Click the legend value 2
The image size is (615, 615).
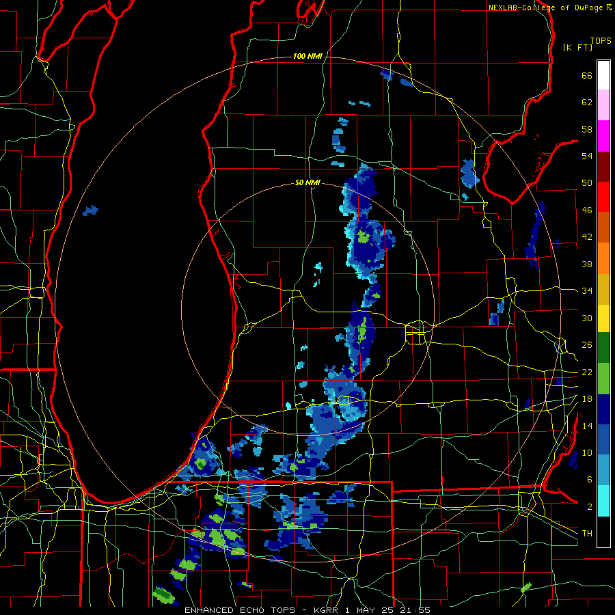pyautogui.click(x=589, y=507)
